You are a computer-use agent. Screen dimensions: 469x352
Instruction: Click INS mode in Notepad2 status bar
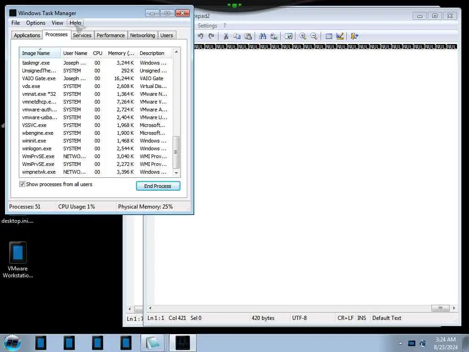pos(362,318)
